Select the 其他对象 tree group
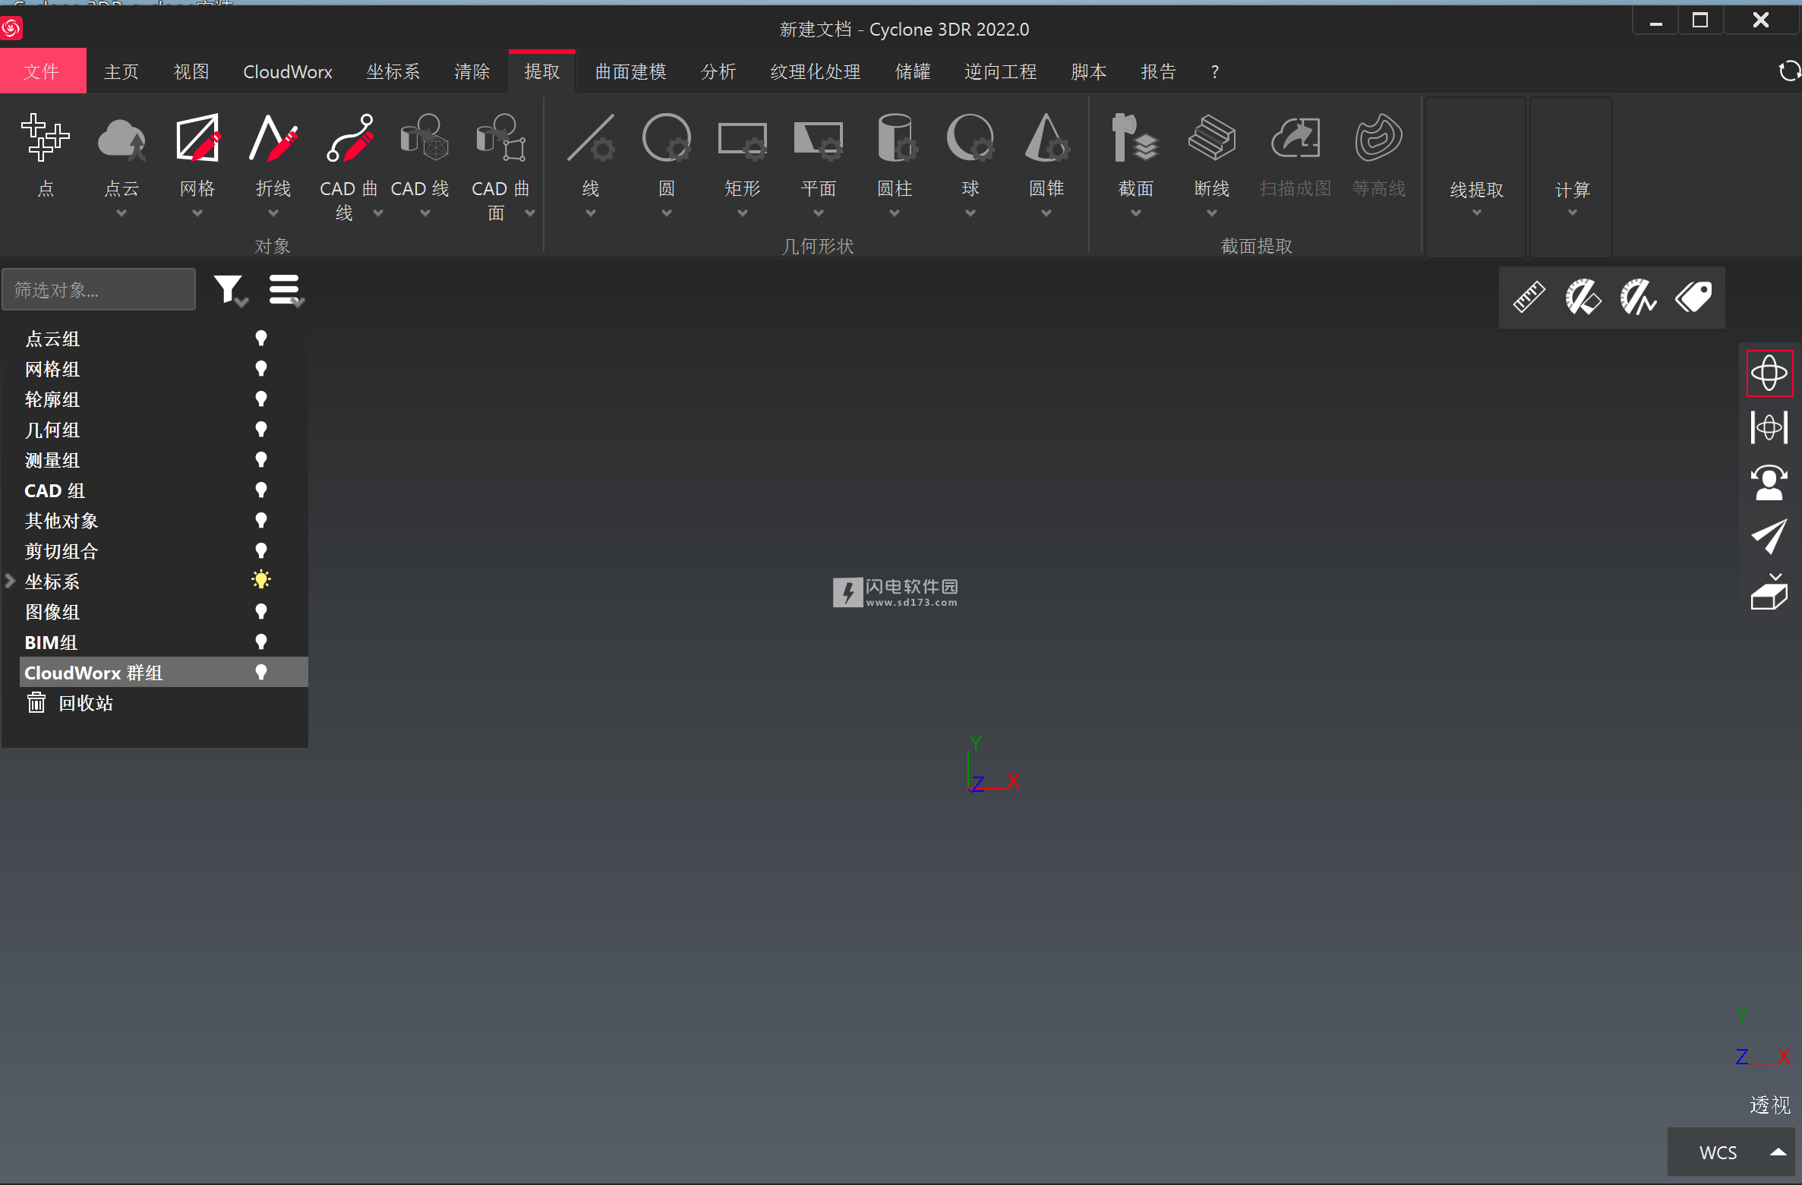1802x1185 pixels. click(x=62, y=521)
